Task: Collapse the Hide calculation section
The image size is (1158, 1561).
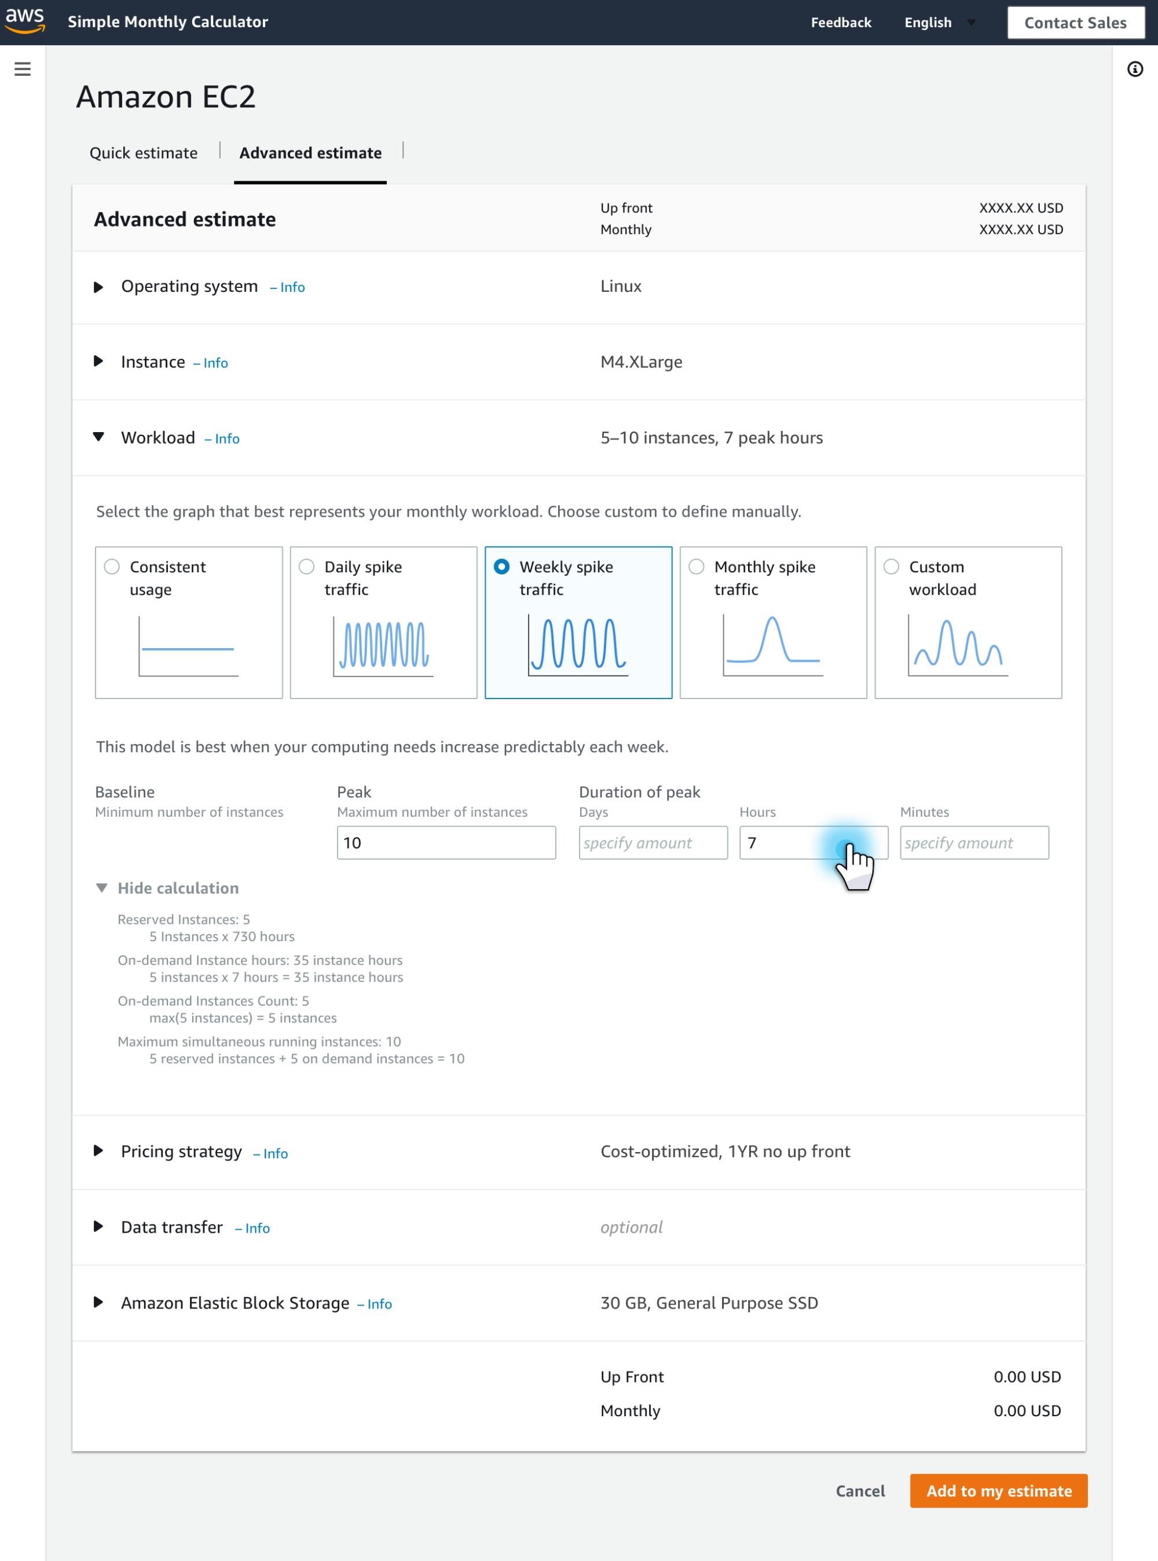Action: click(102, 888)
